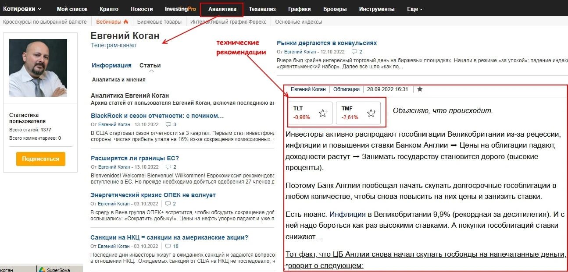Open the TMF instrument card
This screenshot has width=568, height=272.
coord(358,113)
